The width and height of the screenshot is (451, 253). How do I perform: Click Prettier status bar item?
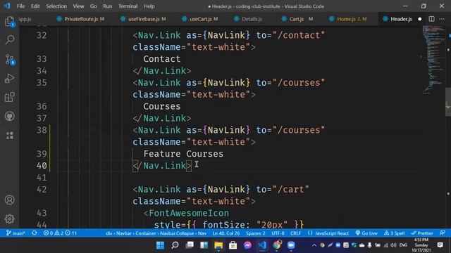coord(422,233)
